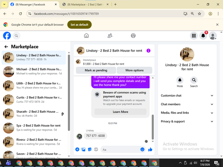Open Lindsey conversation in the list
This screenshot has width=223, height=167.
[x=33, y=57]
